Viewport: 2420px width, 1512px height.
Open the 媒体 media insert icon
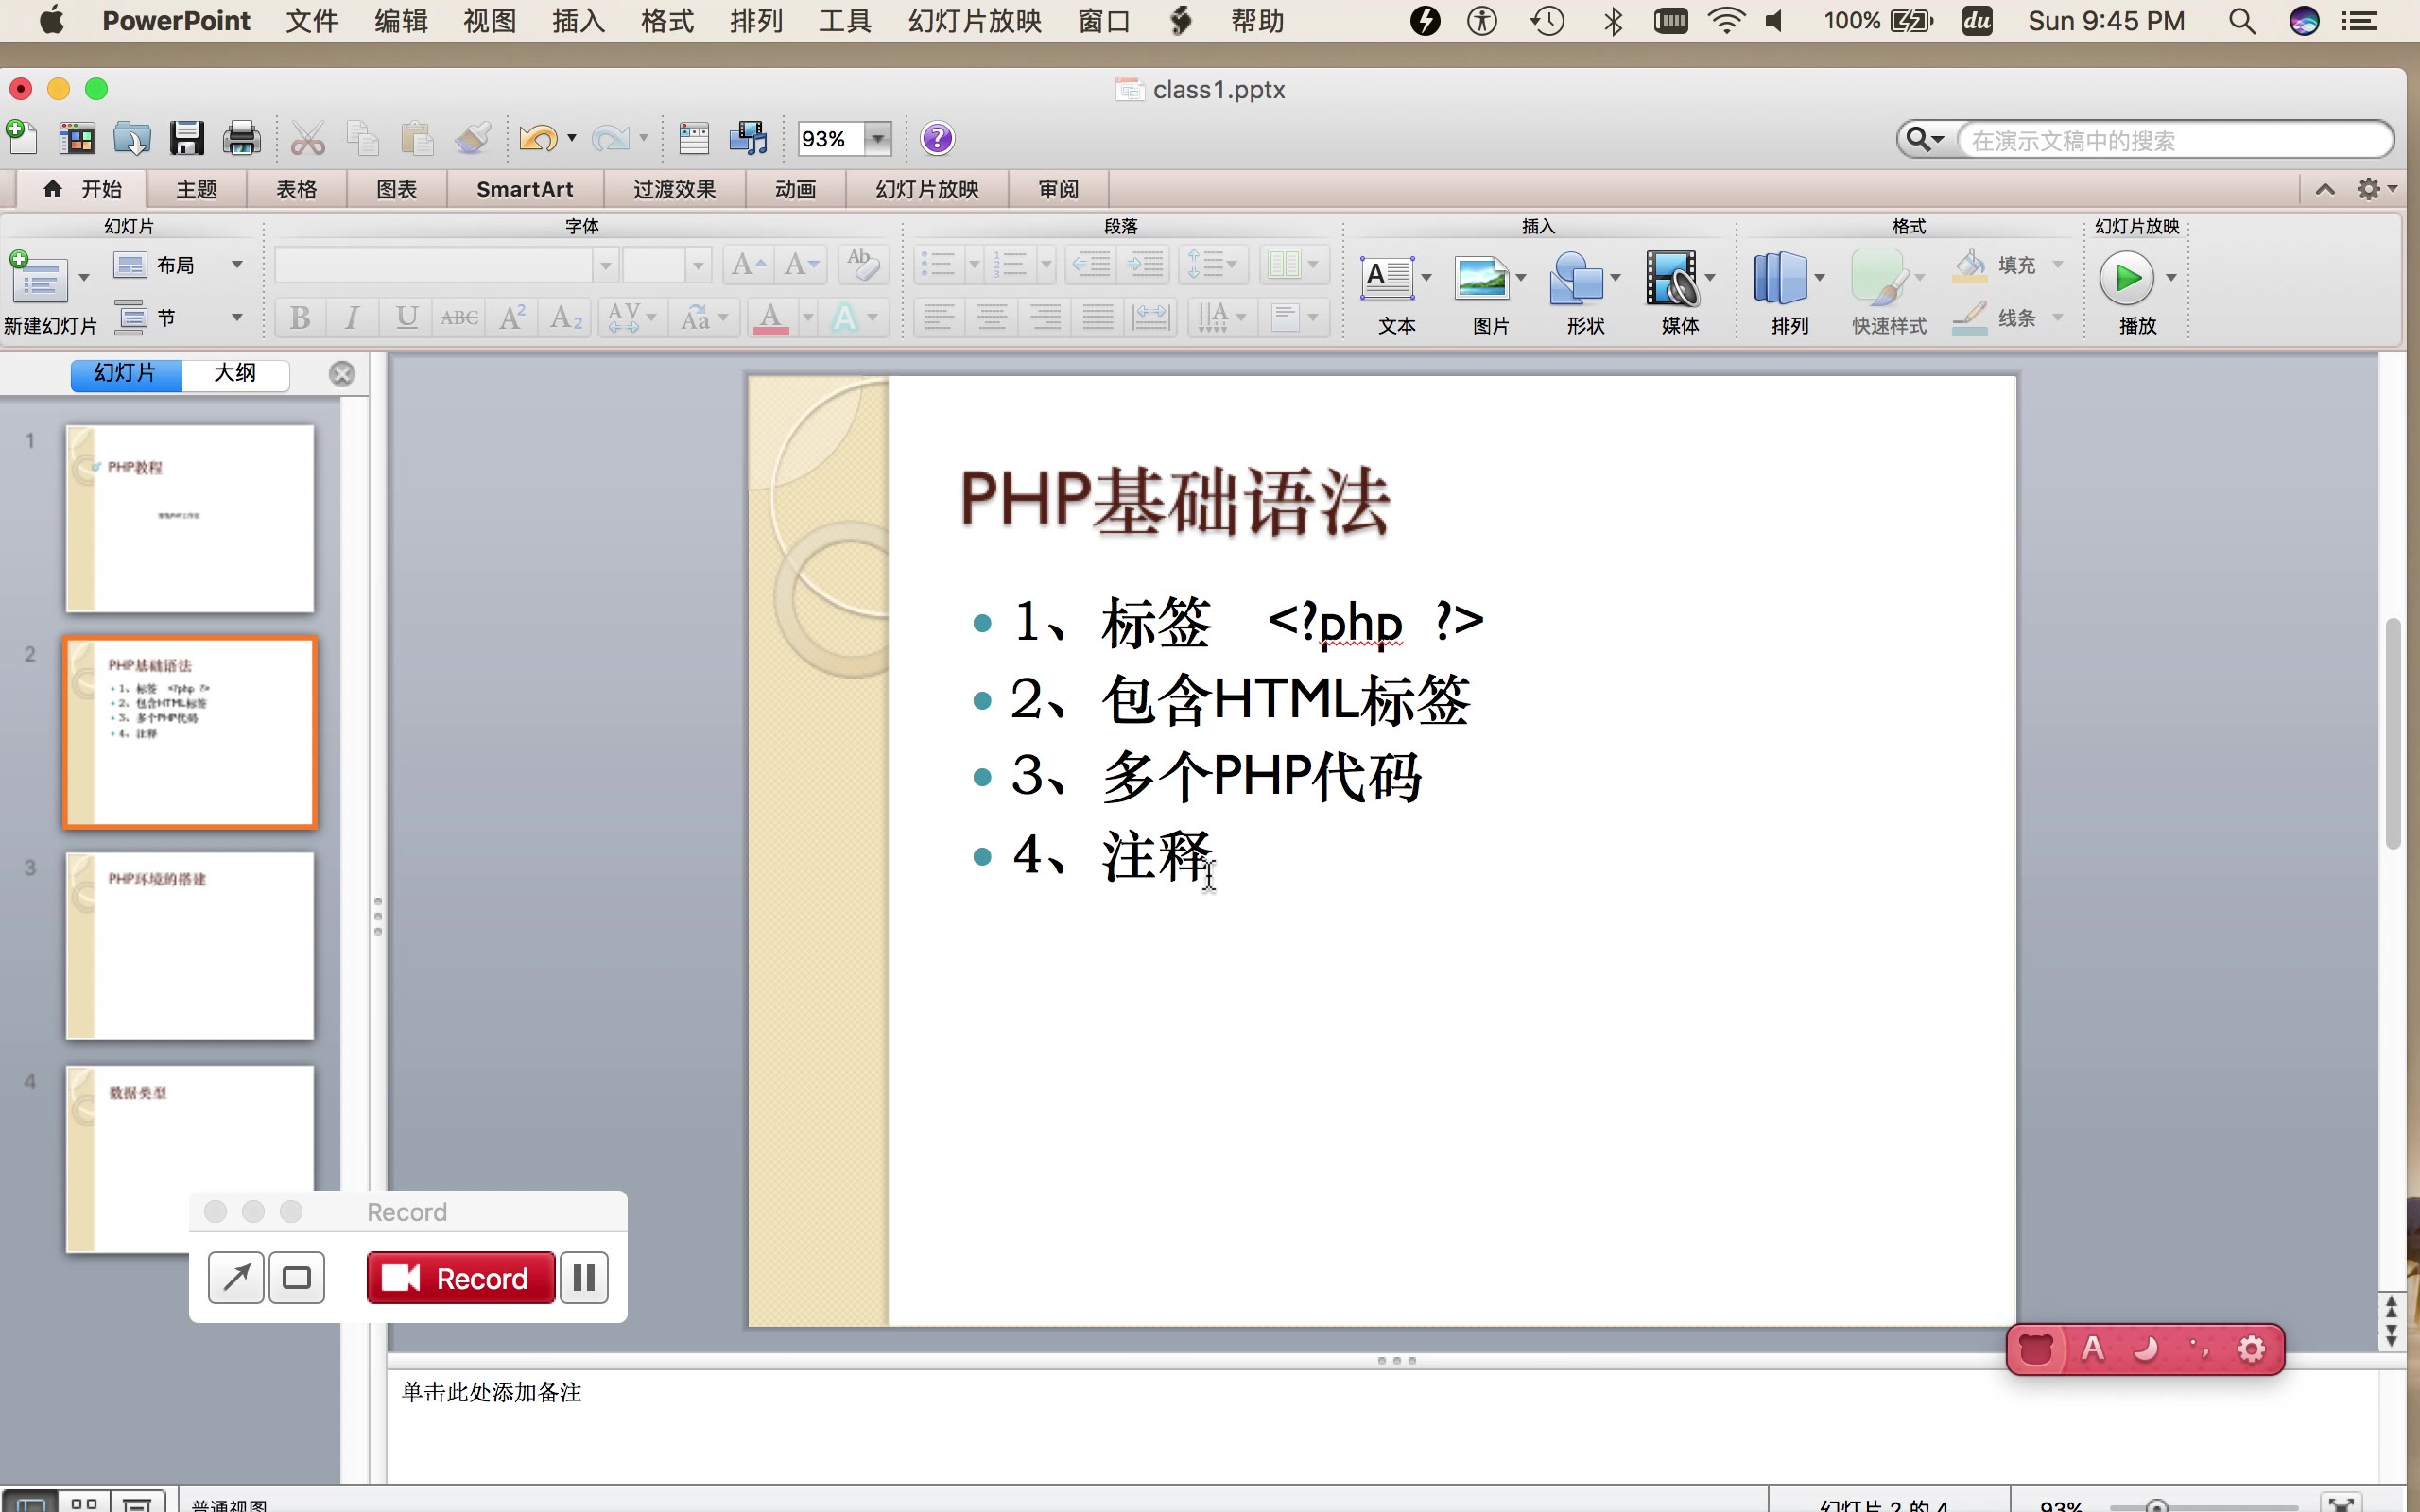1672,279
